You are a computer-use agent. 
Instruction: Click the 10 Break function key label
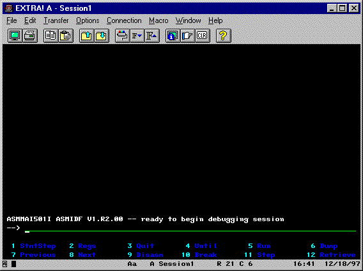point(199,255)
